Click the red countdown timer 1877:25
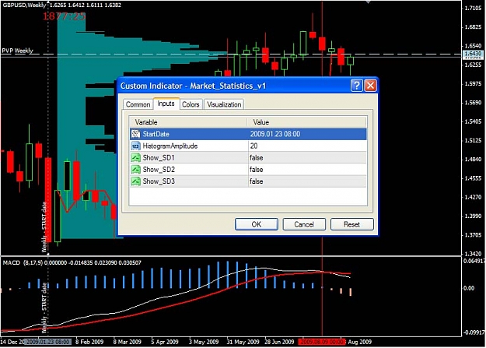This screenshot has height=348, width=486. click(64, 16)
